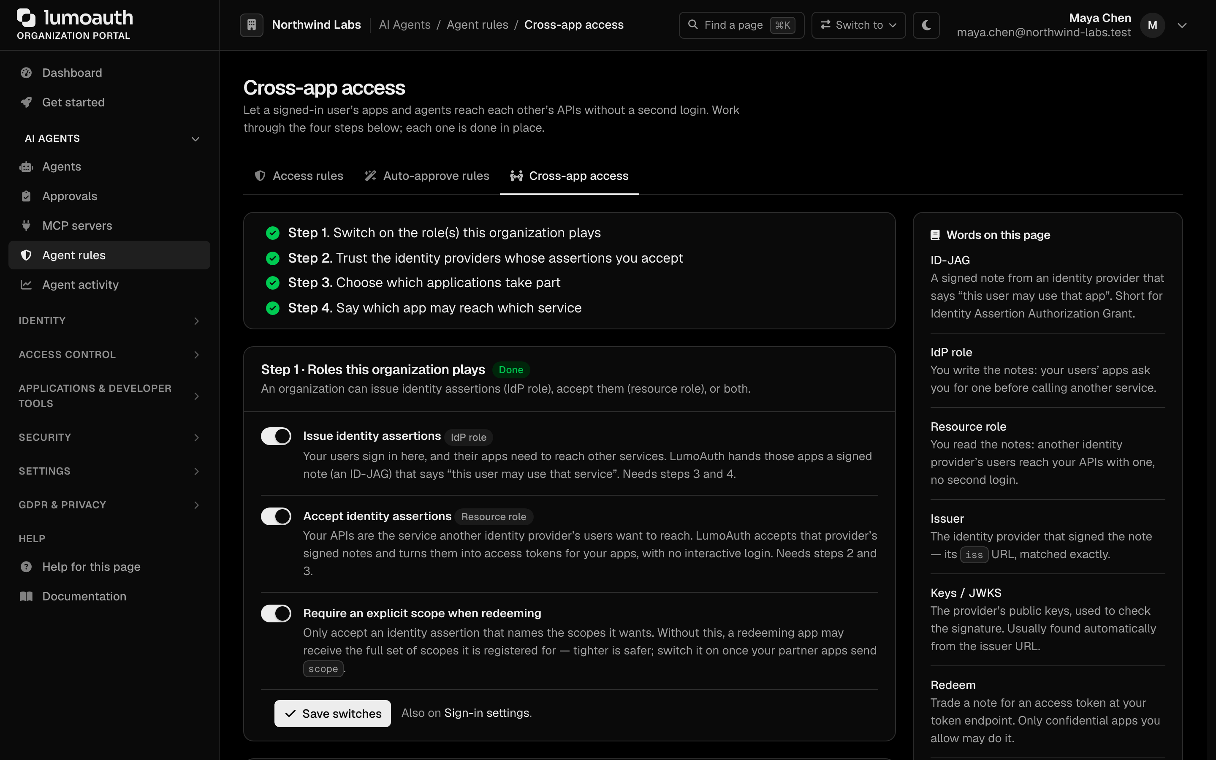Collapse the AI Agents sidebar section
The height and width of the screenshot is (760, 1216).
pyautogui.click(x=109, y=139)
